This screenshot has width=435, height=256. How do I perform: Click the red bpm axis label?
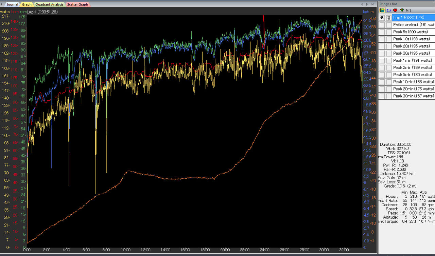[15, 12]
